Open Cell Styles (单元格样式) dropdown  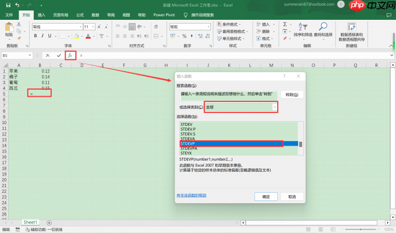click(x=231, y=38)
